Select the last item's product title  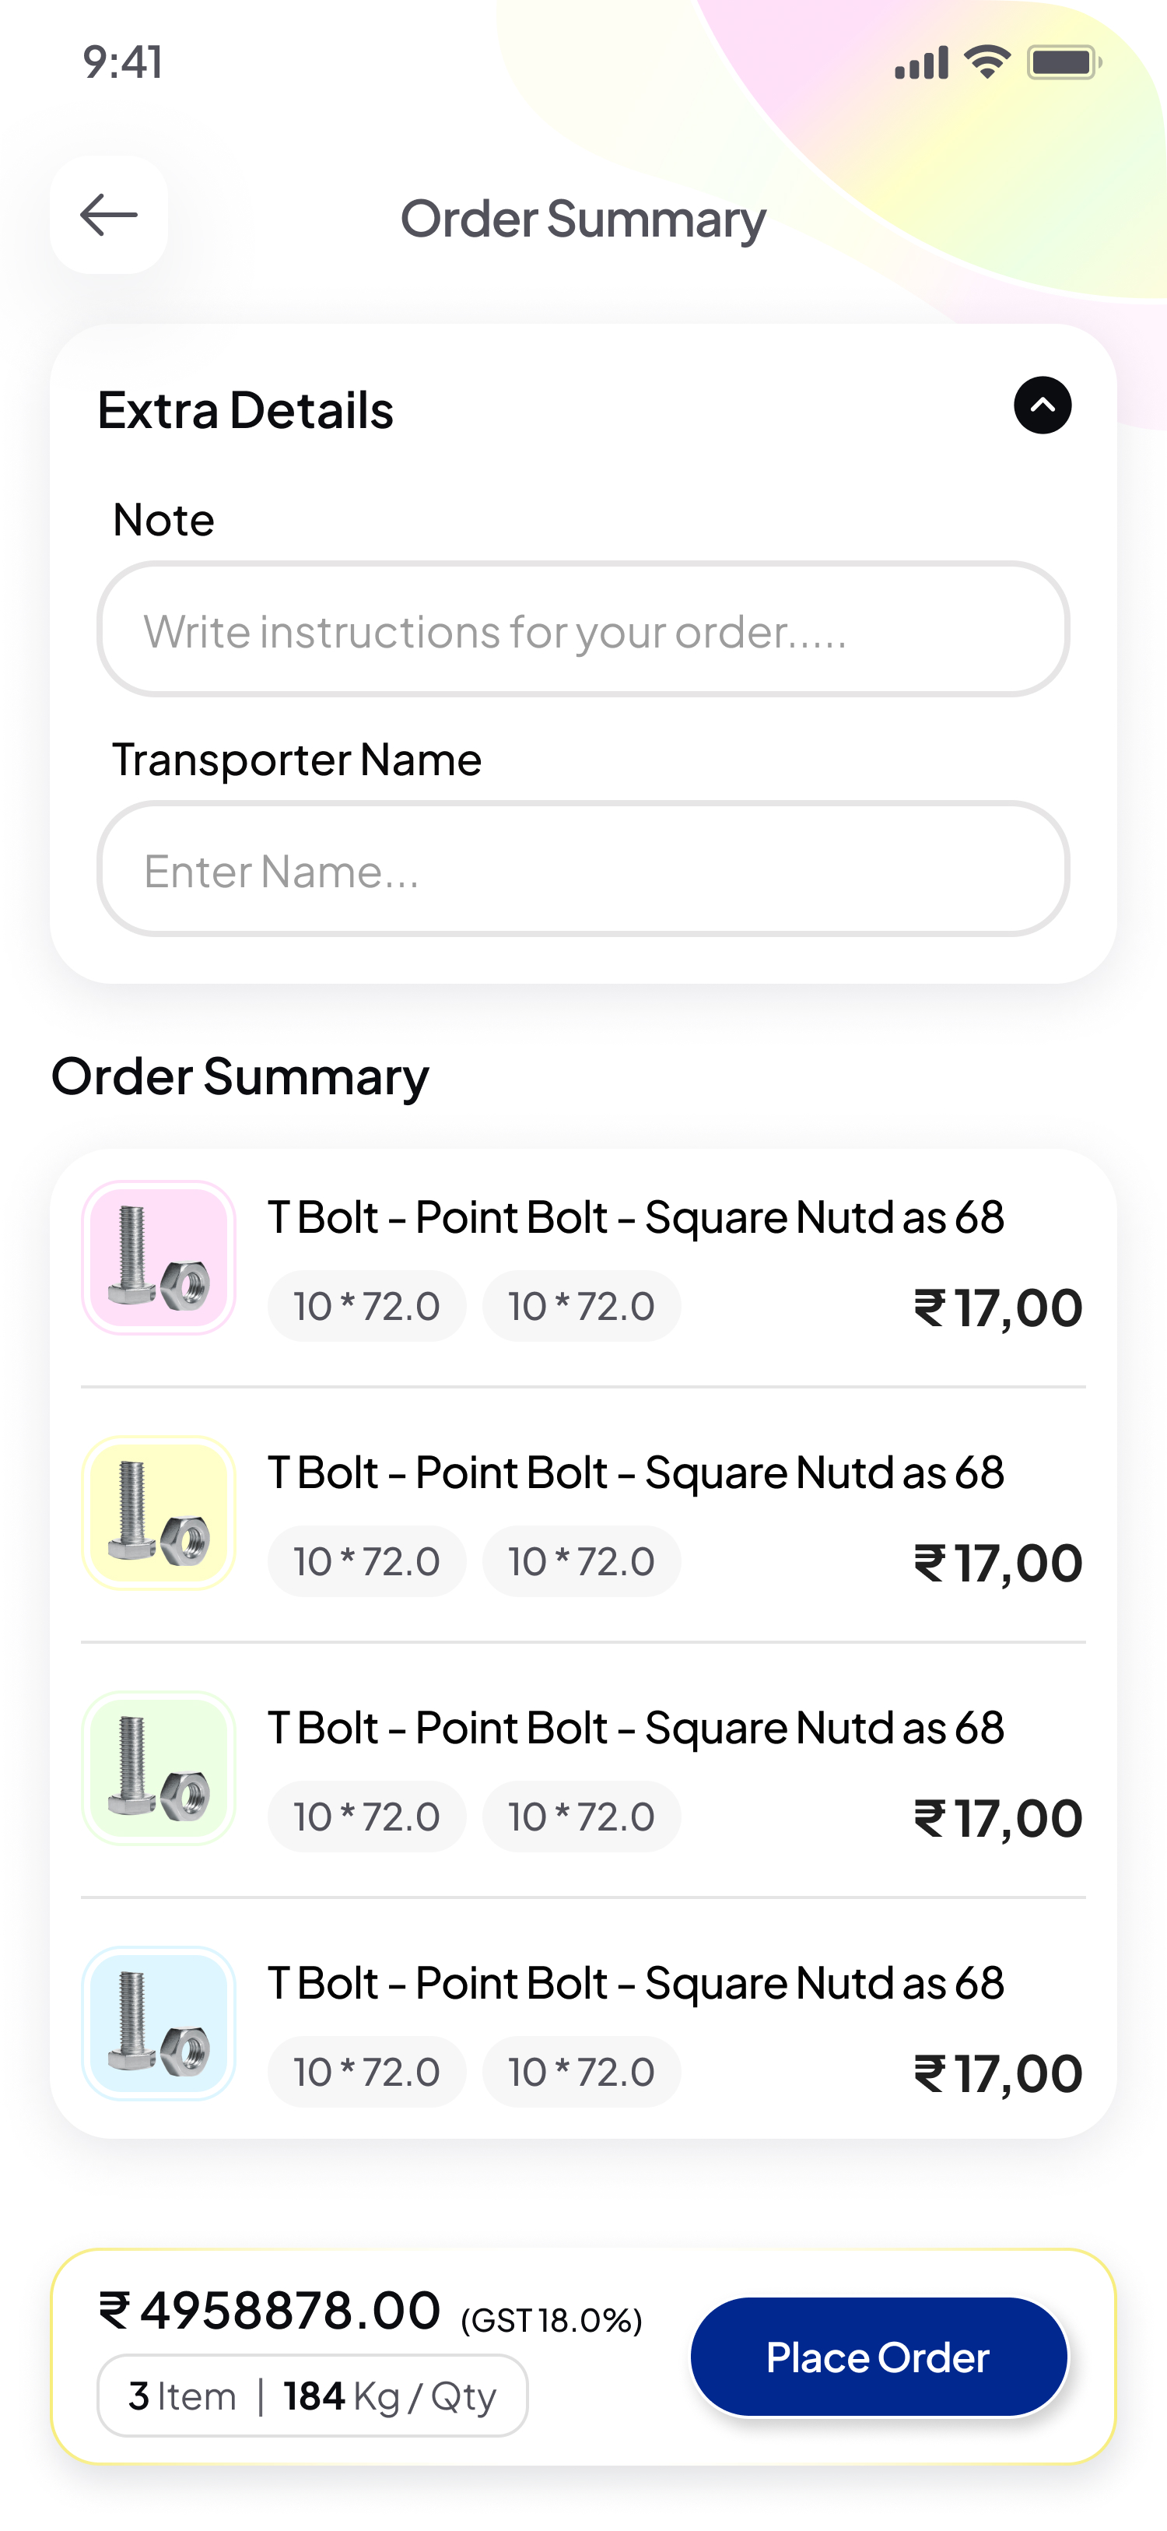[x=636, y=1984]
